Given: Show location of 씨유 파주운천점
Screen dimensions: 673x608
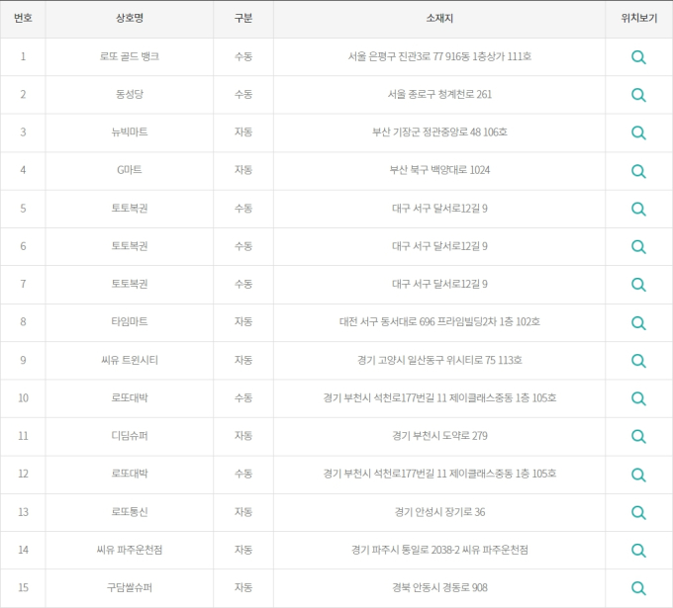Looking at the screenshot, I should 638,550.
